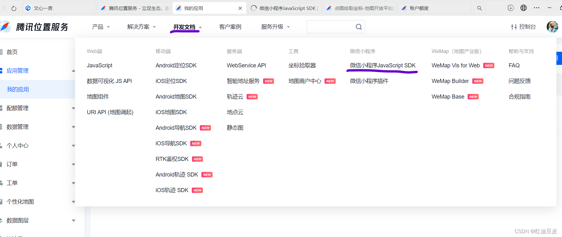
Task: Open the 静态图 link
Action: pyautogui.click(x=235, y=128)
